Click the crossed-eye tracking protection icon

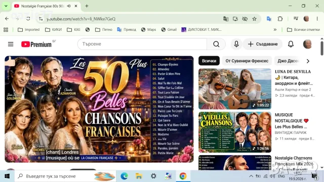(x=245, y=19)
